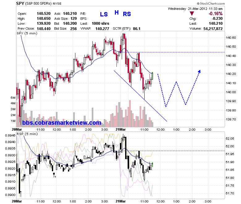This screenshot has height=204, width=241.
Task: Click the Prev Close value 140.440
Action: pos(44,29)
